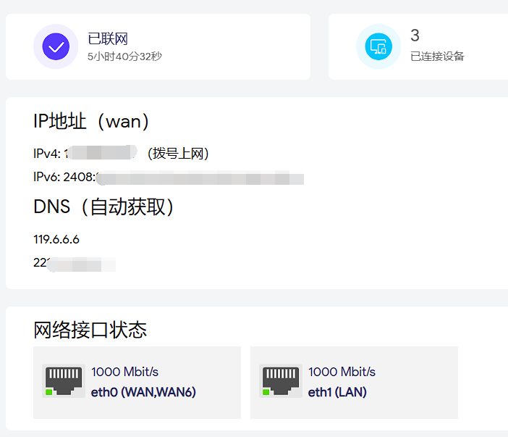Select the DNS server 119.6.6.6
The image size is (508, 437).
[56, 239]
